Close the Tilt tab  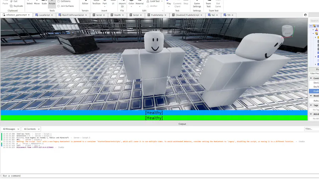pyautogui.click(x=233, y=15)
